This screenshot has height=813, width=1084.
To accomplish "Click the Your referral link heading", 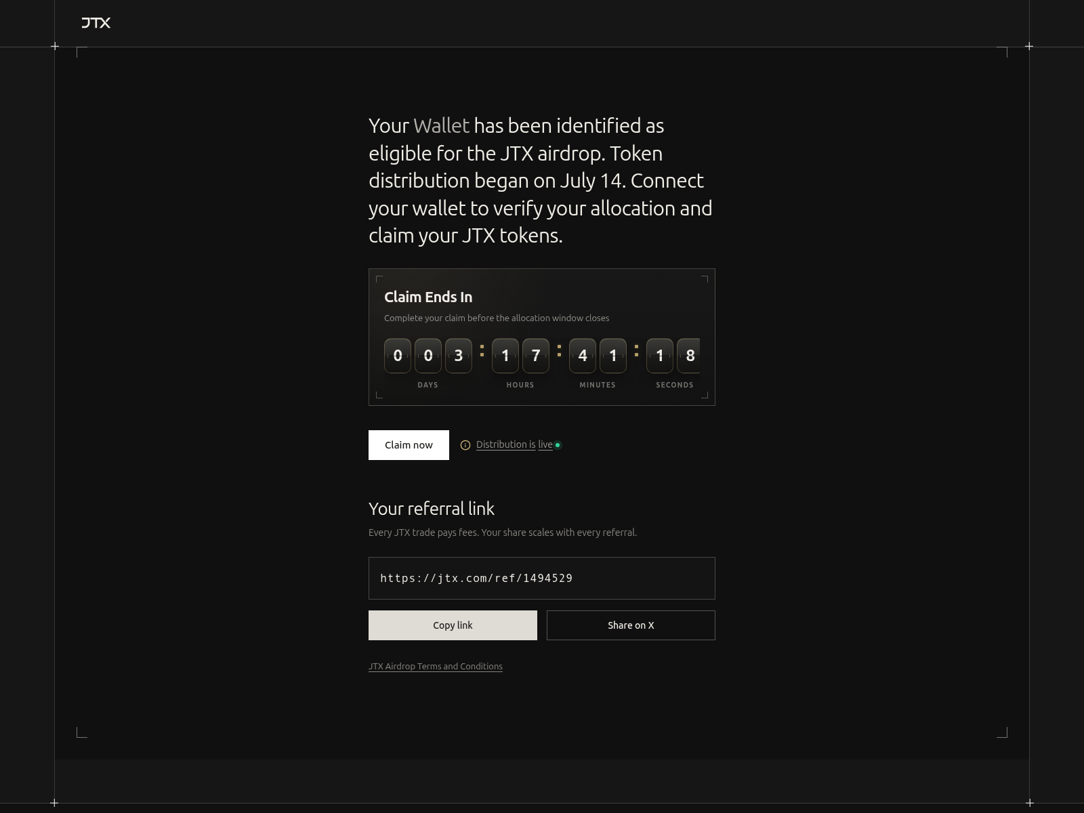I will [432, 509].
